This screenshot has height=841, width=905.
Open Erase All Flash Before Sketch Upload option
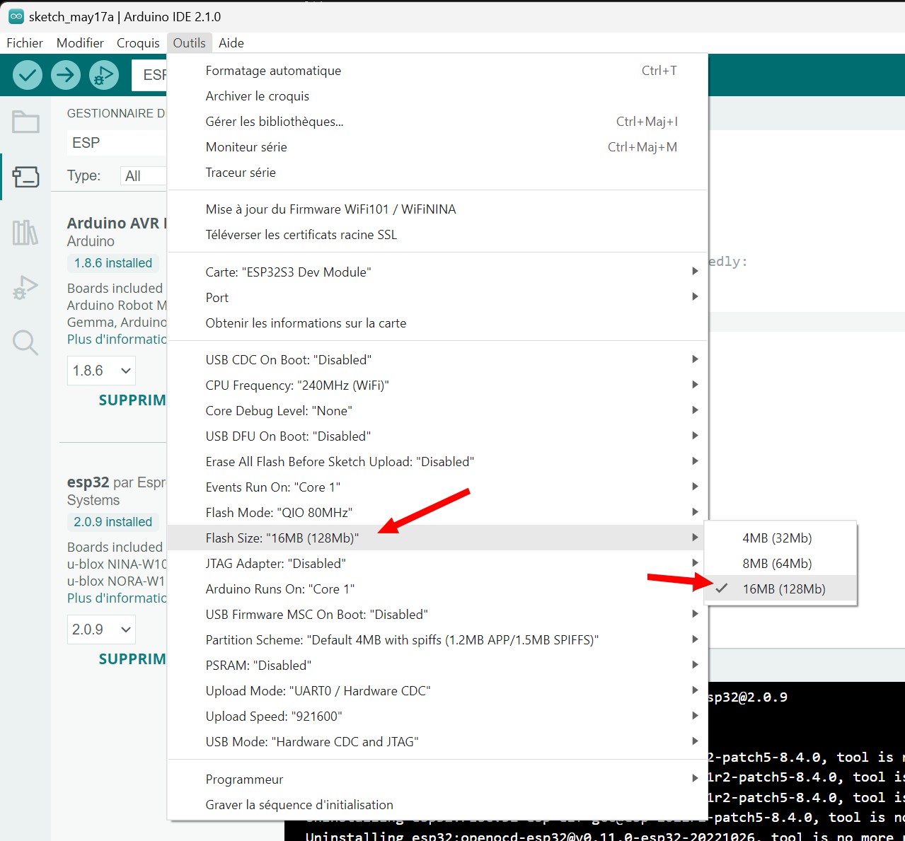(x=437, y=462)
